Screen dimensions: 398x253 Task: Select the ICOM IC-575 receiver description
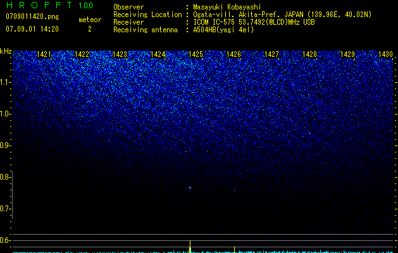(254, 22)
